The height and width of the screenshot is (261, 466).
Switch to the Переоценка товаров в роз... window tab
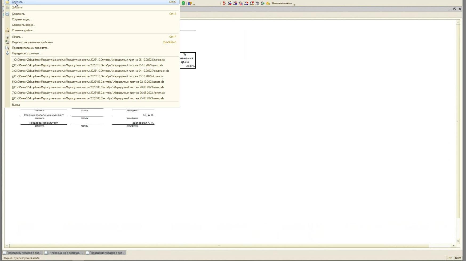(106, 253)
